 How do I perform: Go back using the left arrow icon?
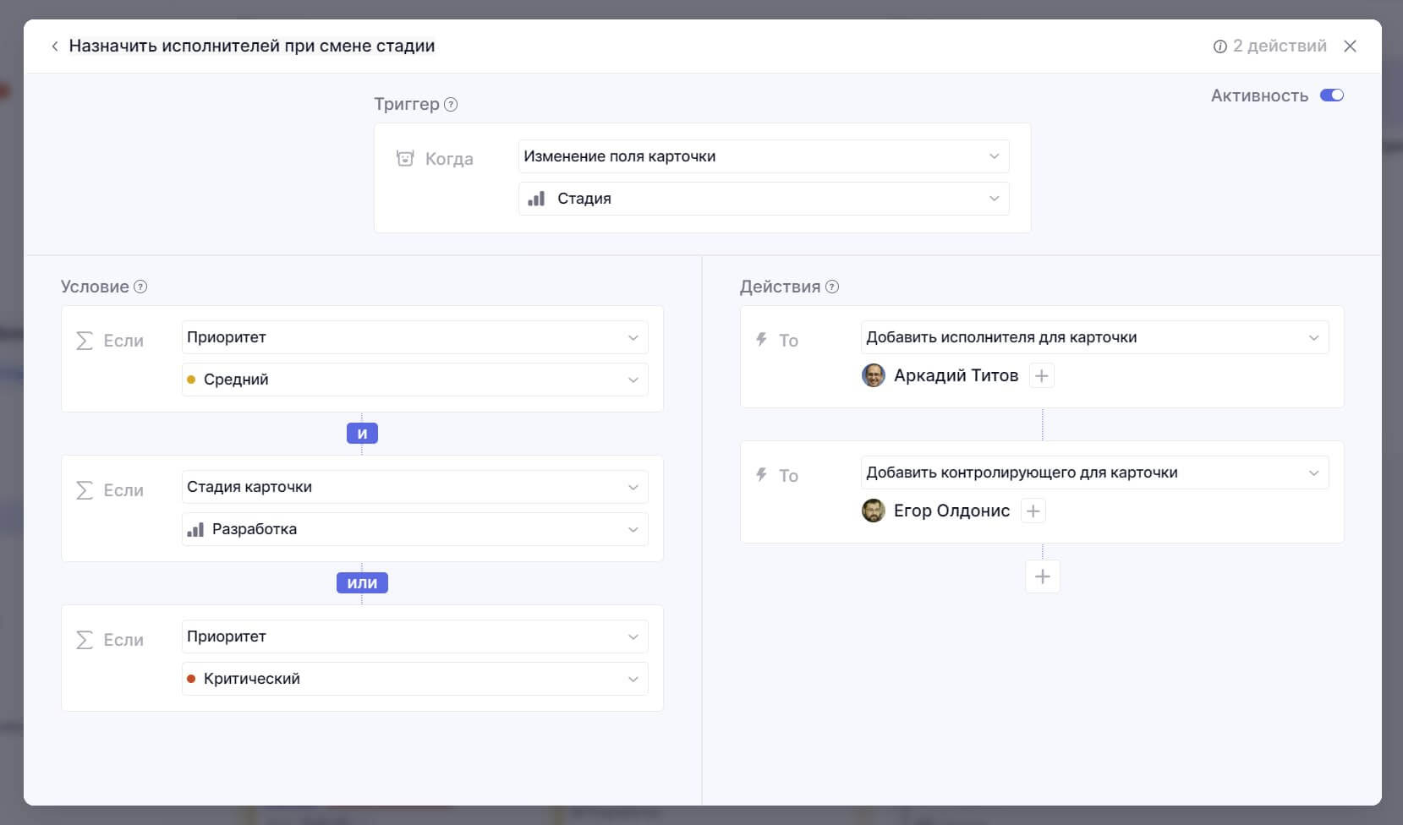tap(54, 46)
